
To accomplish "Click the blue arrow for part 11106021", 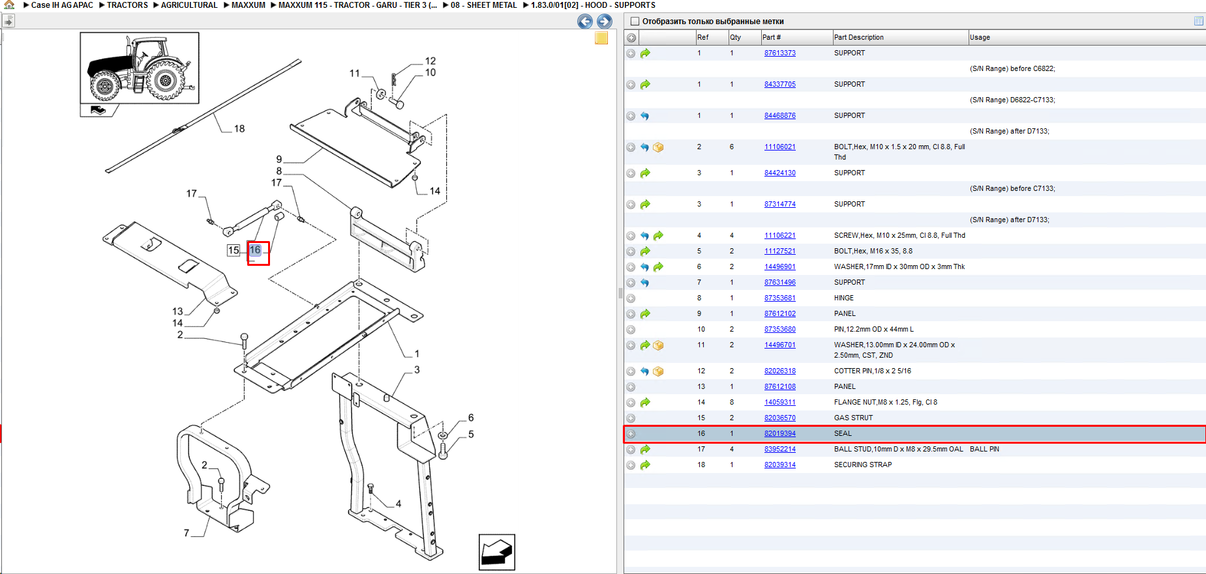I will (x=645, y=147).
